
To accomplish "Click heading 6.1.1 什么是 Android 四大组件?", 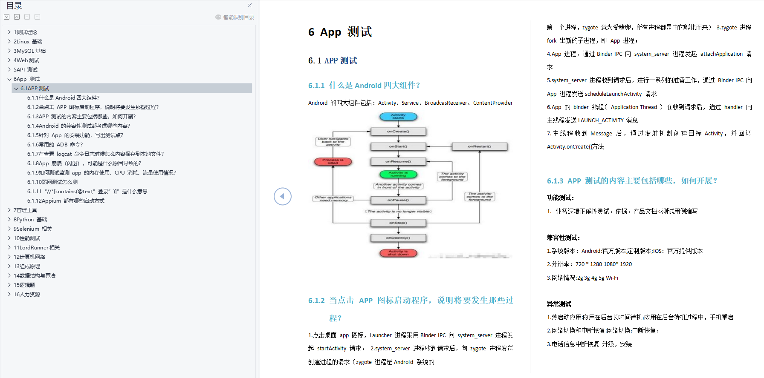I will (364, 85).
